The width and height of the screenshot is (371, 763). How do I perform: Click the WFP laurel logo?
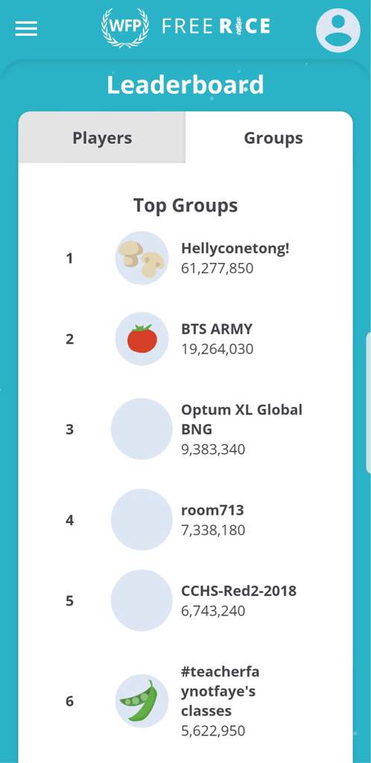pos(125,27)
